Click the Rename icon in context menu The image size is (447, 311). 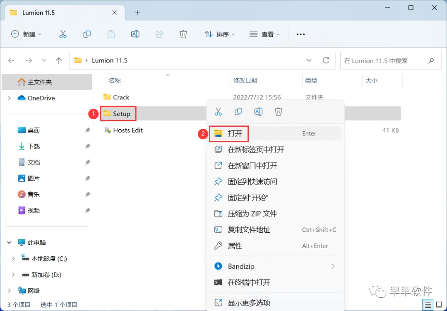pos(258,111)
